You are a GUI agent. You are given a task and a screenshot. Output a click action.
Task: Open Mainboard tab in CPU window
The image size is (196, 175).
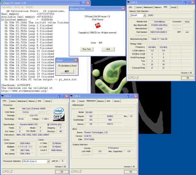click(x=22, y=101)
